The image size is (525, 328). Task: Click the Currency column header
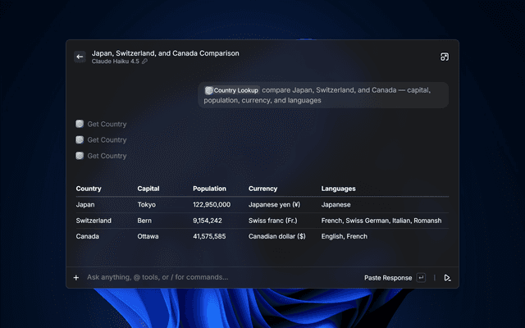point(262,189)
